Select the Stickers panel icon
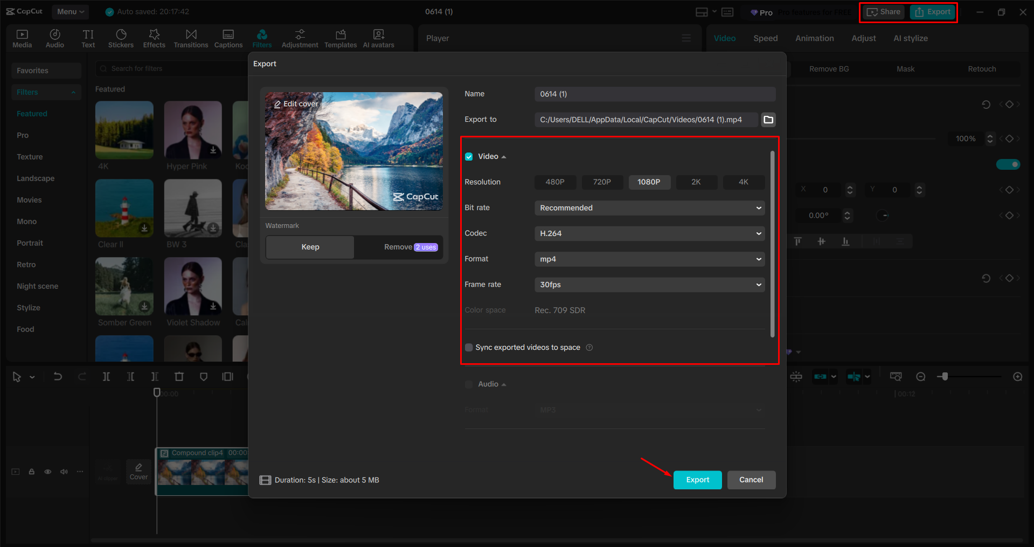This screenshot has height=547, width=1034. 121,38
